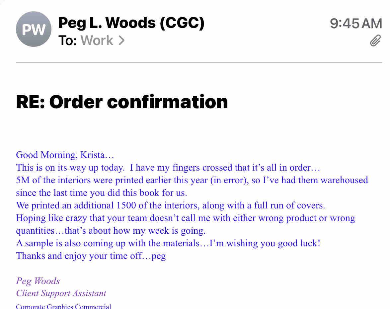Viewport: 390px width, 309px height.
Task: Click the 'since the last time' line
Action: (102, 193)
